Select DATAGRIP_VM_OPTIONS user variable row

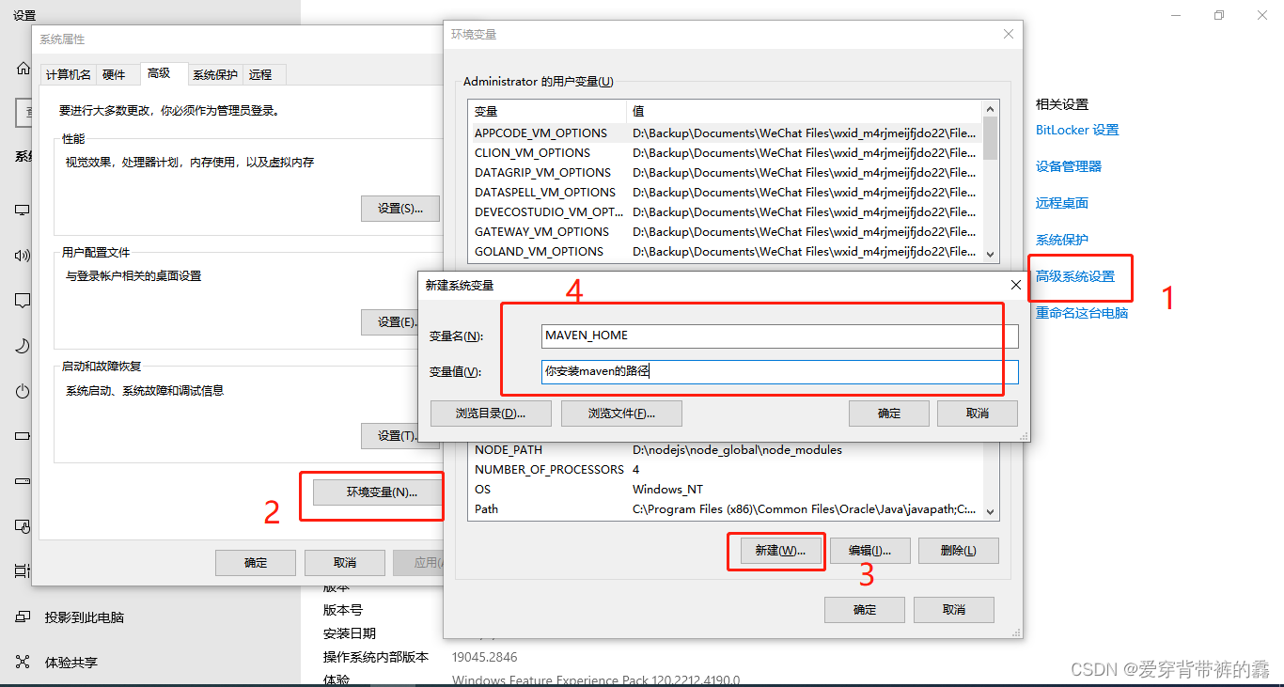coord(725,173)
